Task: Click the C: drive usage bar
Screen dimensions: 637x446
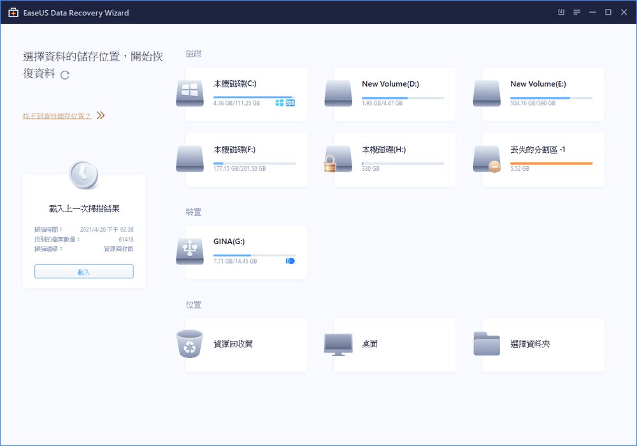Action: click(x=254, y=97)
